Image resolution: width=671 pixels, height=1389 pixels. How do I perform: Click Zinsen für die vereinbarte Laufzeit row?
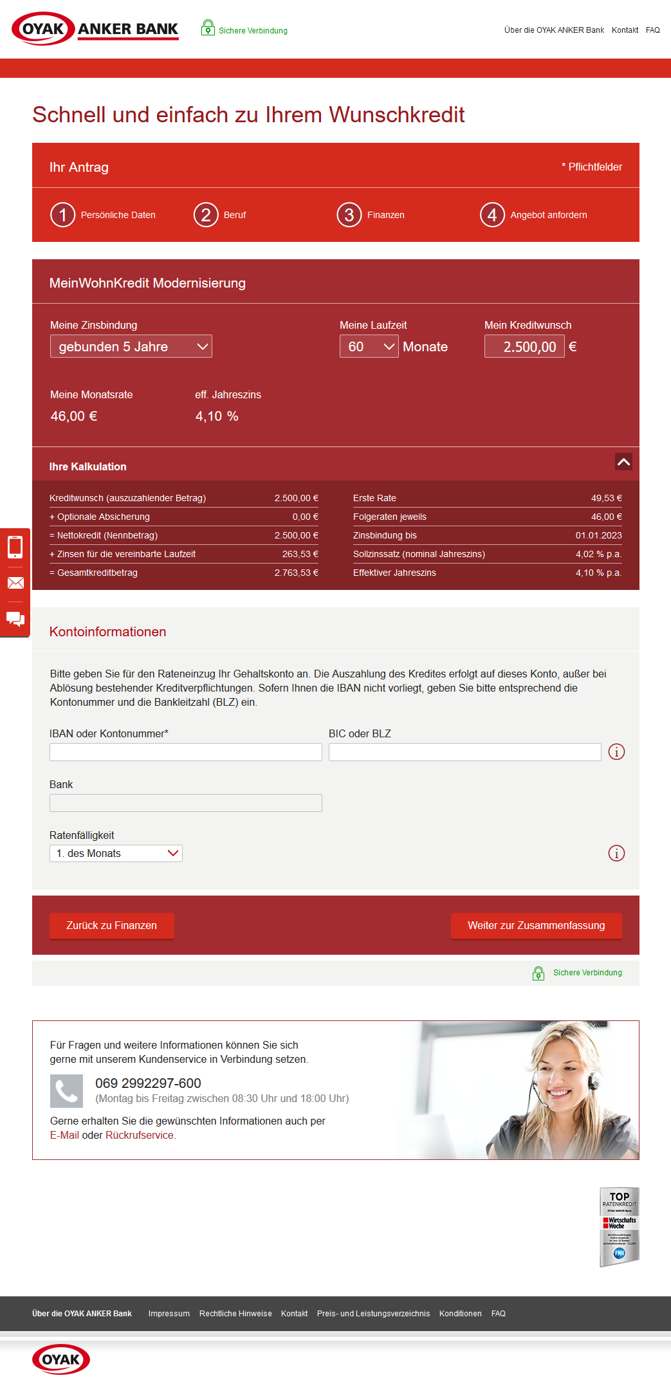[x=184, y=554]
